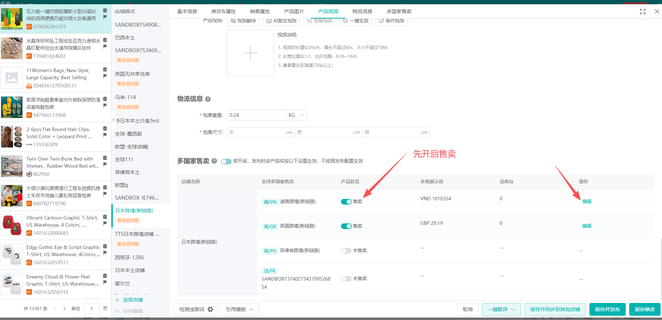662x320 pixels.
Task: Switch to the 基本信息 tab
Action: (x=187, y=11)
